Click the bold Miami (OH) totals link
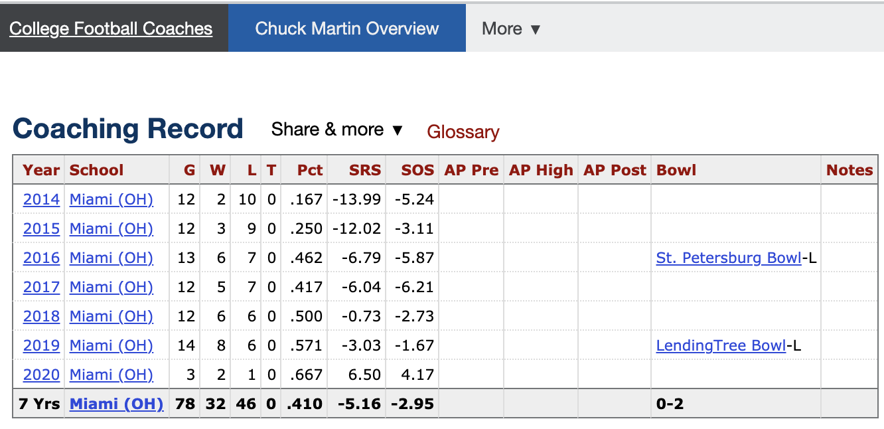The width and height of the screenshot is (884, 429). click(x=116, y=404)
